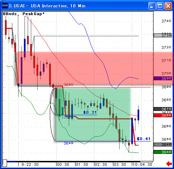Viewport: 174px width, 169px height.
Task: Click the 10-04:30 time axis label
Action: [142, 164]
